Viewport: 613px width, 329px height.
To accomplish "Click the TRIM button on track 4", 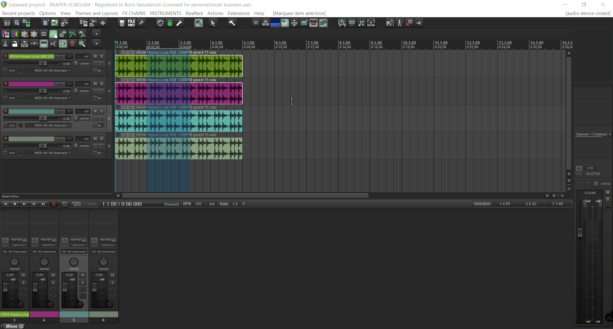I will 12,98.
